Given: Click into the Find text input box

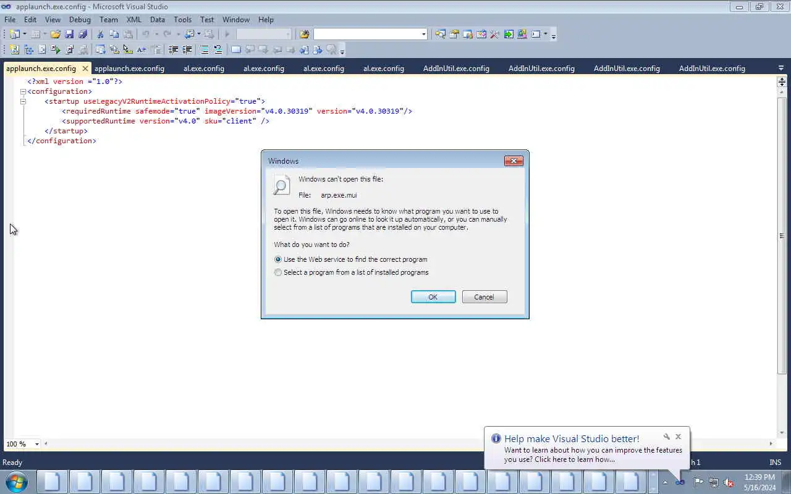Looking at the screenshot, I should pyautogui.click(x=366, y=34).
